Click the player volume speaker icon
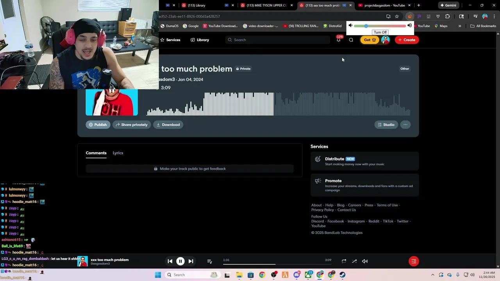500x281 pixels. (x=365, y=261)
